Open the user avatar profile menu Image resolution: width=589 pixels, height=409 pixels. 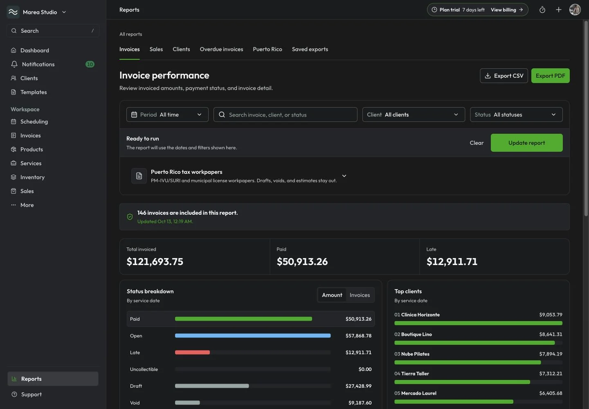coord(575,10)
